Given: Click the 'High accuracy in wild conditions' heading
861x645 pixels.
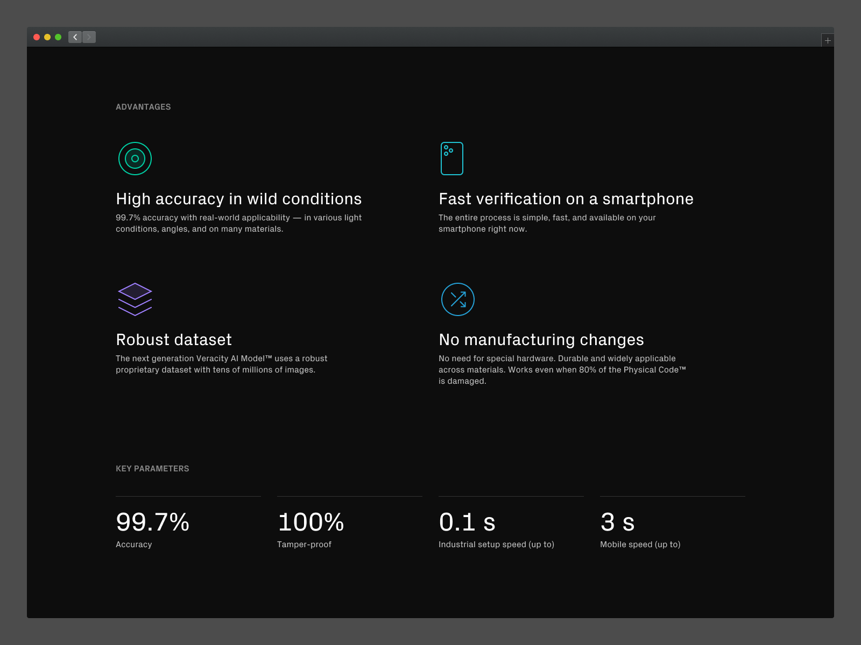Looking at the screenshot, I should pos(238,198).
